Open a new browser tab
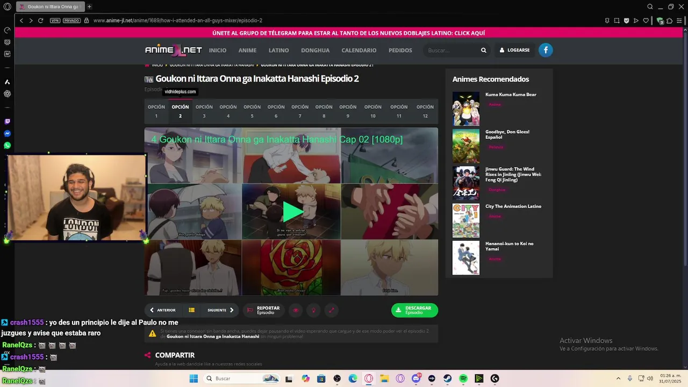 [89, 6]
